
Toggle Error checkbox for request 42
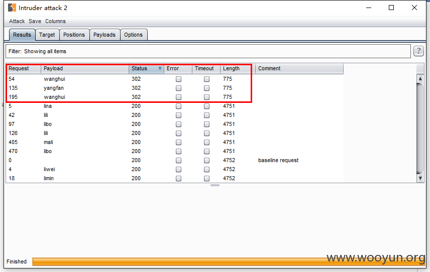point(178,115)
